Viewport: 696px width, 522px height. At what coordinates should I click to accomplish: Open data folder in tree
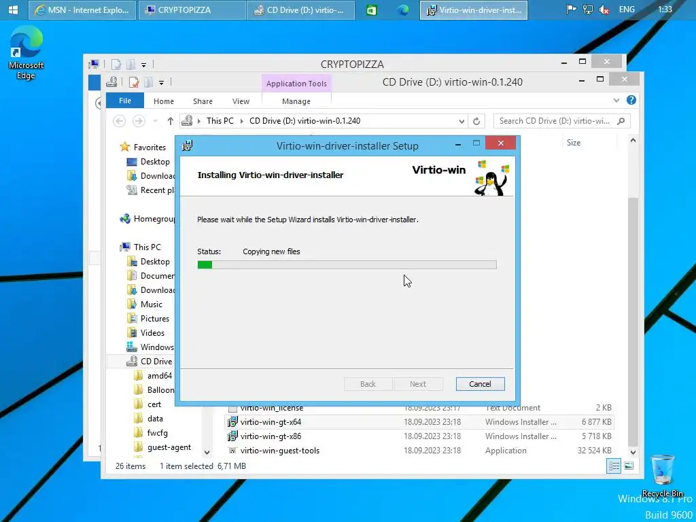[155, 418]
